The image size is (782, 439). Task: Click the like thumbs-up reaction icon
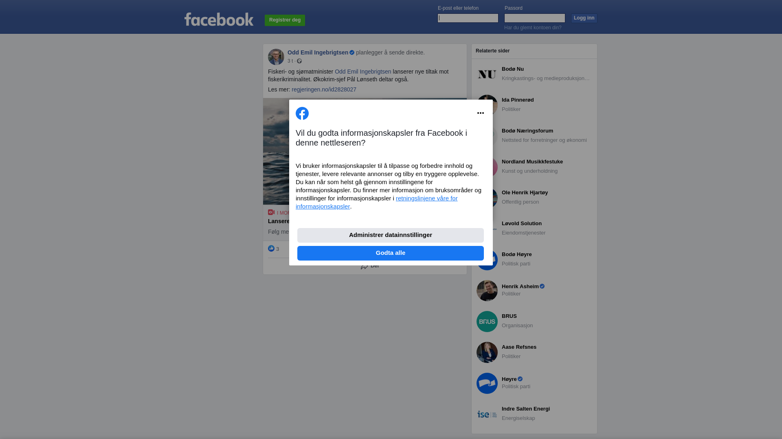click(271, 248)
